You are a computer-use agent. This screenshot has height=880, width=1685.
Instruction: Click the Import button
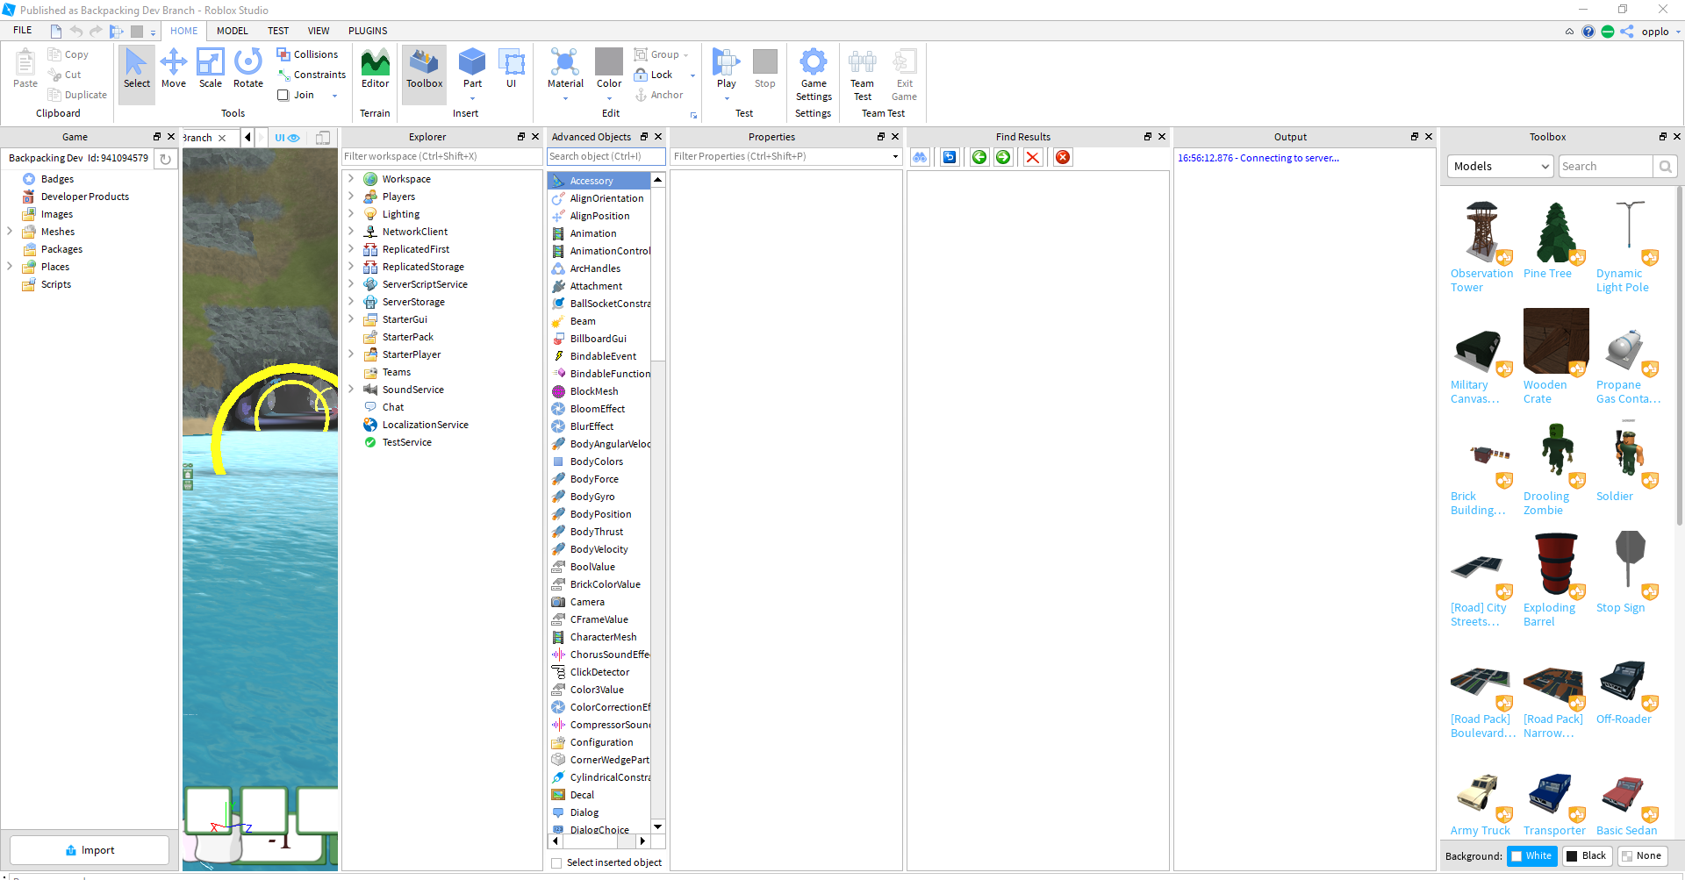tap(90, 850)
